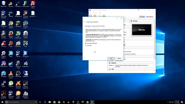Open File Explorer from the taskbar
Viewport: 185px width, 104px height.
(50, 102)
